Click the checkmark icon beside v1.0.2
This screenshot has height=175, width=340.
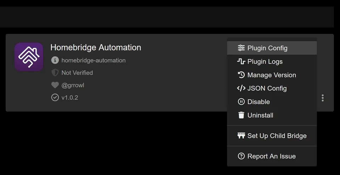(55, 98)
